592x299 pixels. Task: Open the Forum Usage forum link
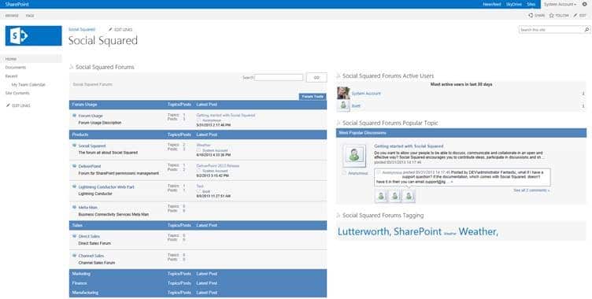click(91, 116)
